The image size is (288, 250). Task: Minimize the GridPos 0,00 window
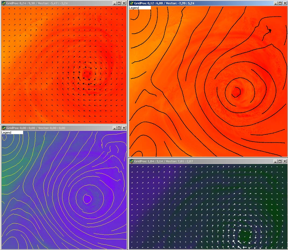pyautogui.click(x=115, y=128)
